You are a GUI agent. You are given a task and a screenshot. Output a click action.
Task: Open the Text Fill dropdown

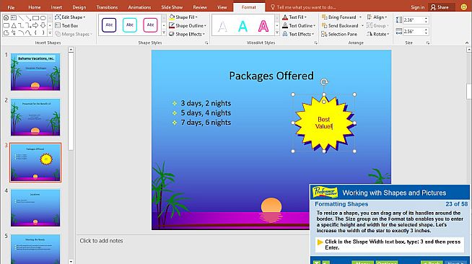point(294,17)
